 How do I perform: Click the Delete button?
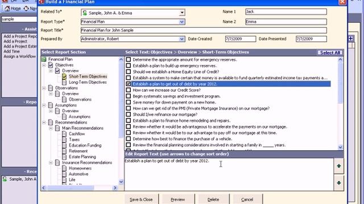click(213, 199)
